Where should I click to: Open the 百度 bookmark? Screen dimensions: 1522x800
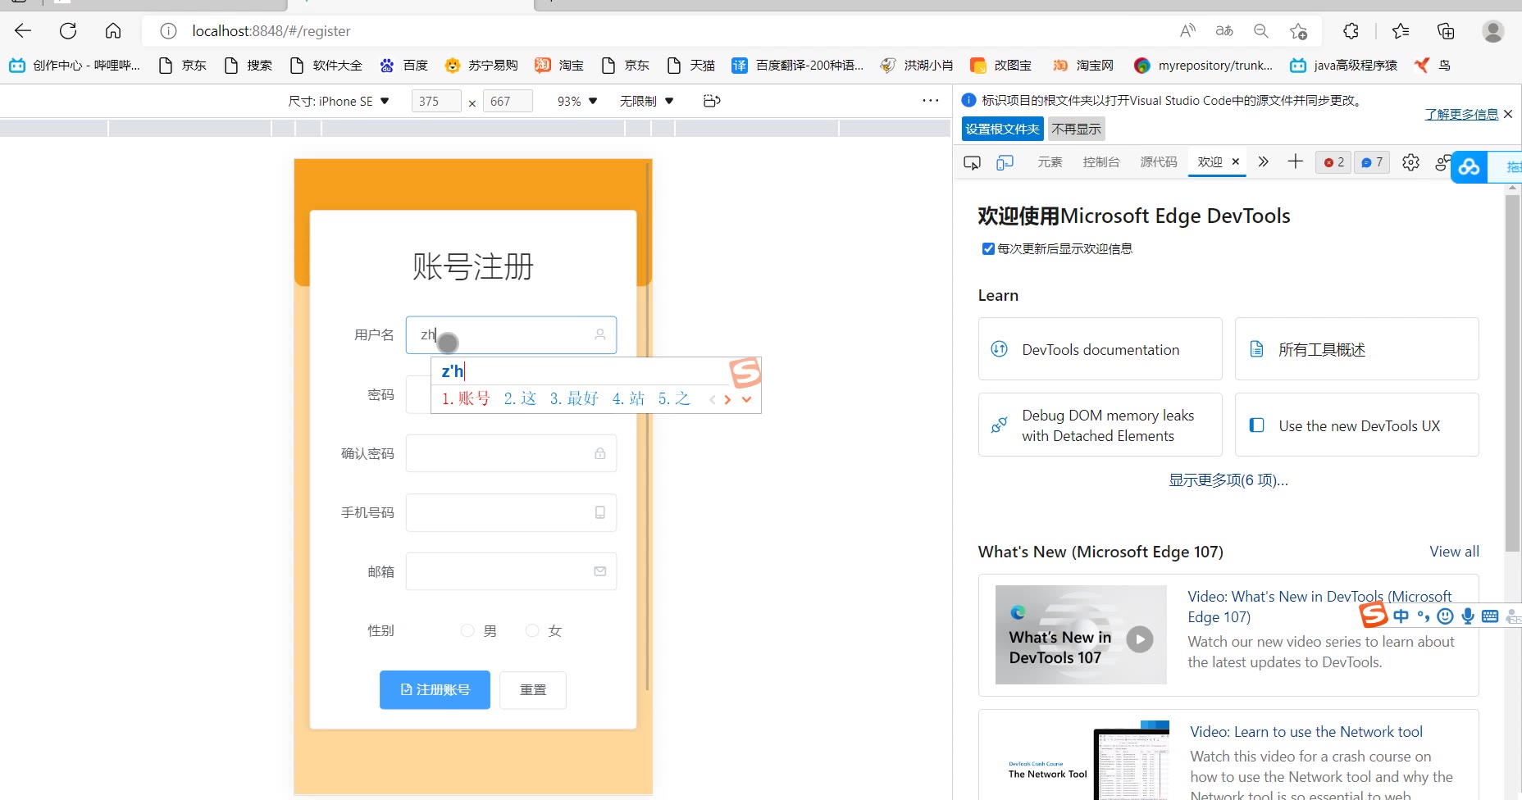403,65
